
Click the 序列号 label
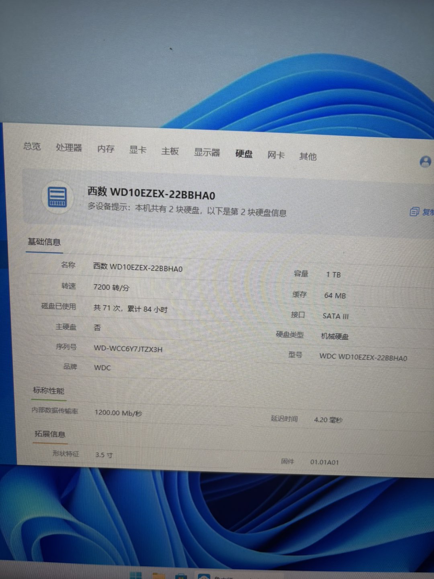coord(66,347)
